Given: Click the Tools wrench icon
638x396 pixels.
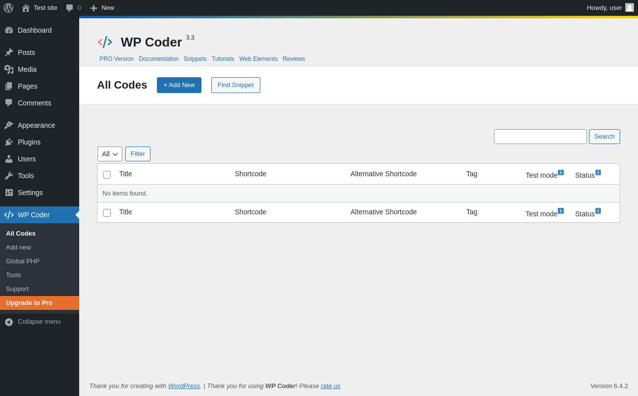Looking at the screenshot, I should (x=9, y=176).
